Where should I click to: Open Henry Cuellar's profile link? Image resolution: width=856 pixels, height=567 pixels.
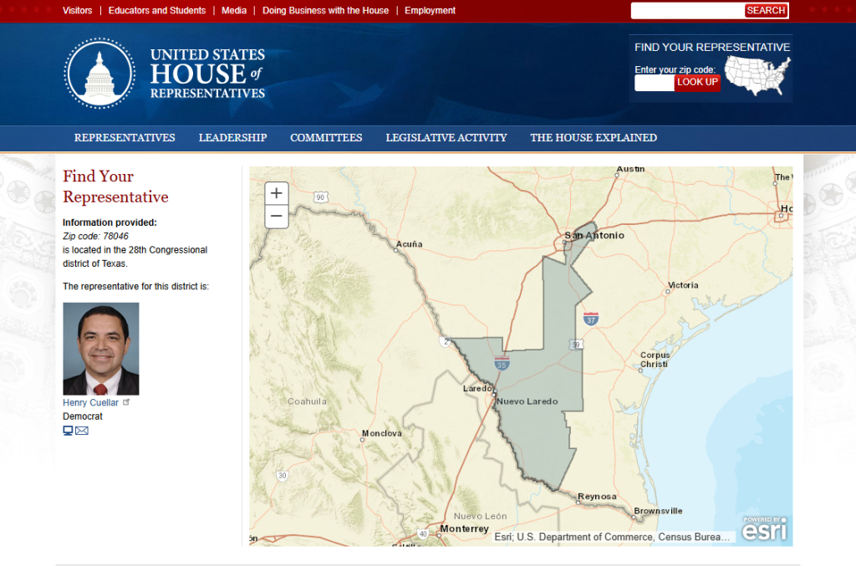click(x=90, y=402)
